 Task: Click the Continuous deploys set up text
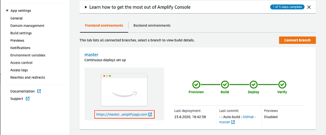point(105,60)
